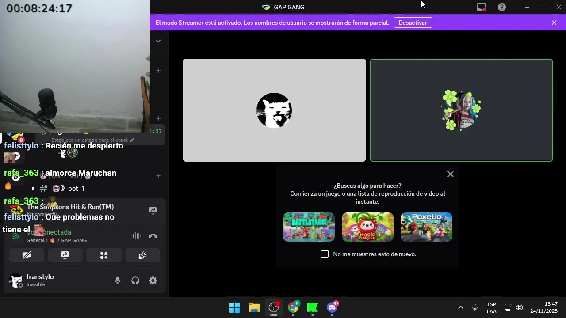This screenshot has height=318, width=566.
Task: Open File Explorer from the taskbar
Action: [254, 307]
